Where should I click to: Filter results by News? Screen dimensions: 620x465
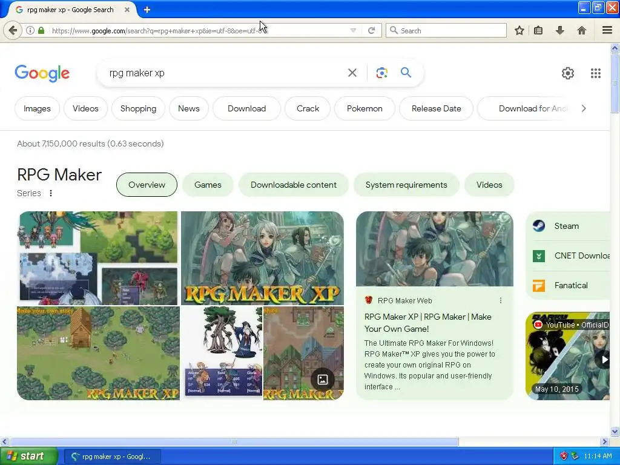[189, 108]
